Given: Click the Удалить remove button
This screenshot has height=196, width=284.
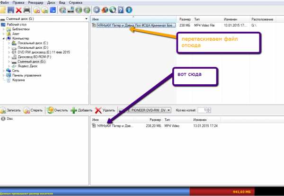Looking at the screenshot, I should click(x=105, y=110).
